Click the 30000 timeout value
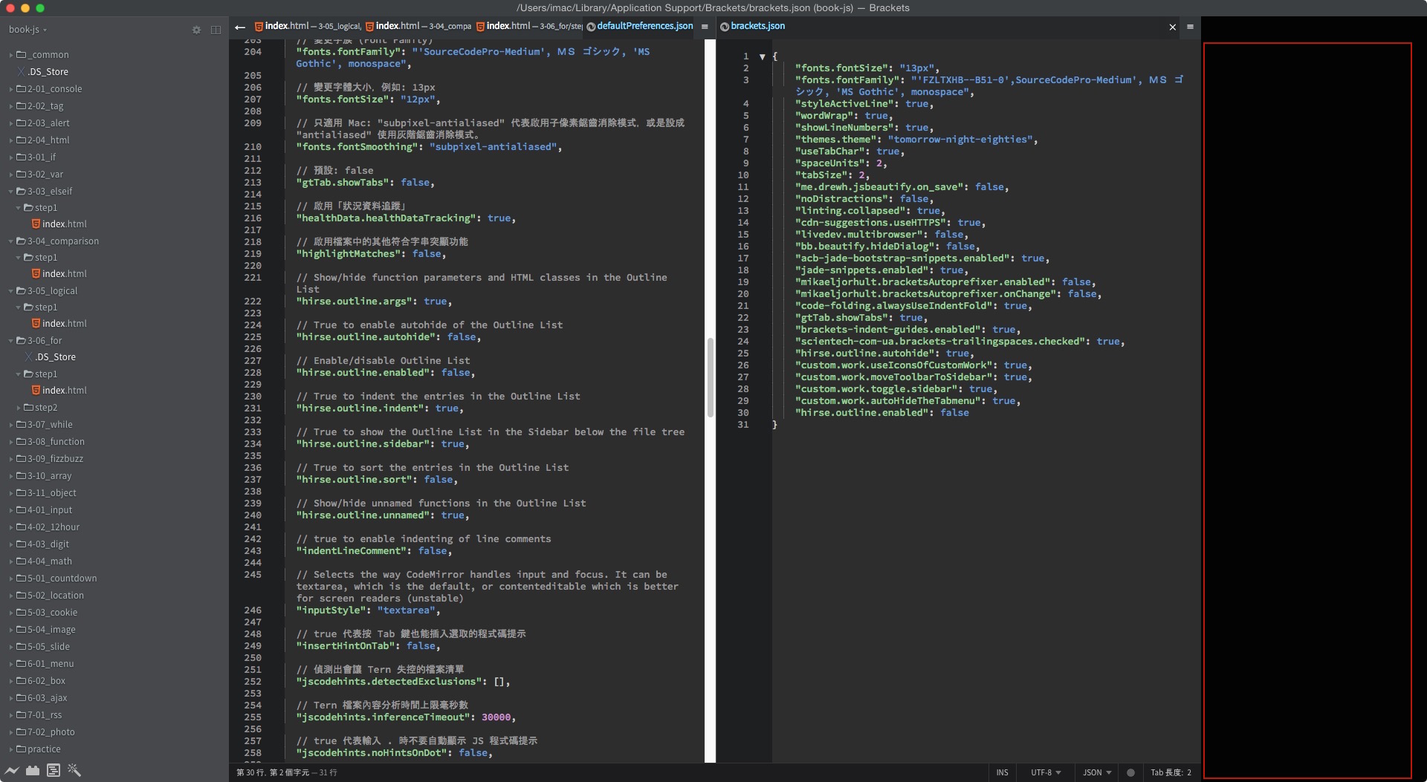Screen dimensions: 1427x782 tap(496, 717)
